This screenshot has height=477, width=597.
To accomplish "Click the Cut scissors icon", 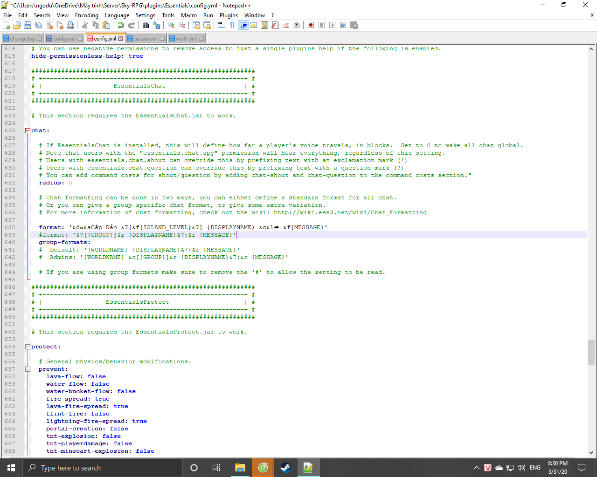I will [x=85, y=25].
